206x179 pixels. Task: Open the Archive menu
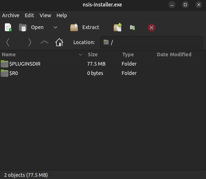click(x=11, y=15)
